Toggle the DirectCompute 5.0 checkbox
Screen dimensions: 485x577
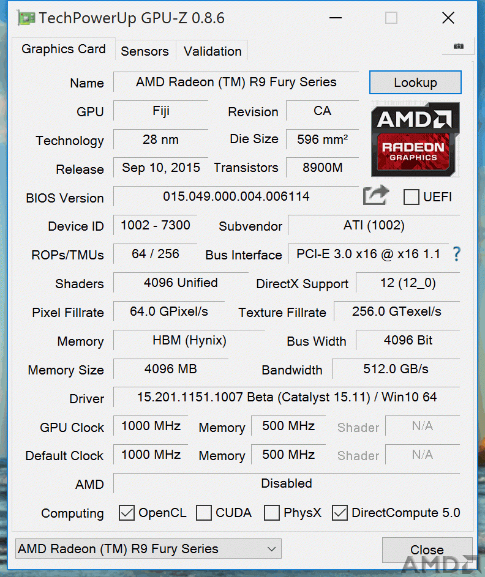click(x=339, y=513)
